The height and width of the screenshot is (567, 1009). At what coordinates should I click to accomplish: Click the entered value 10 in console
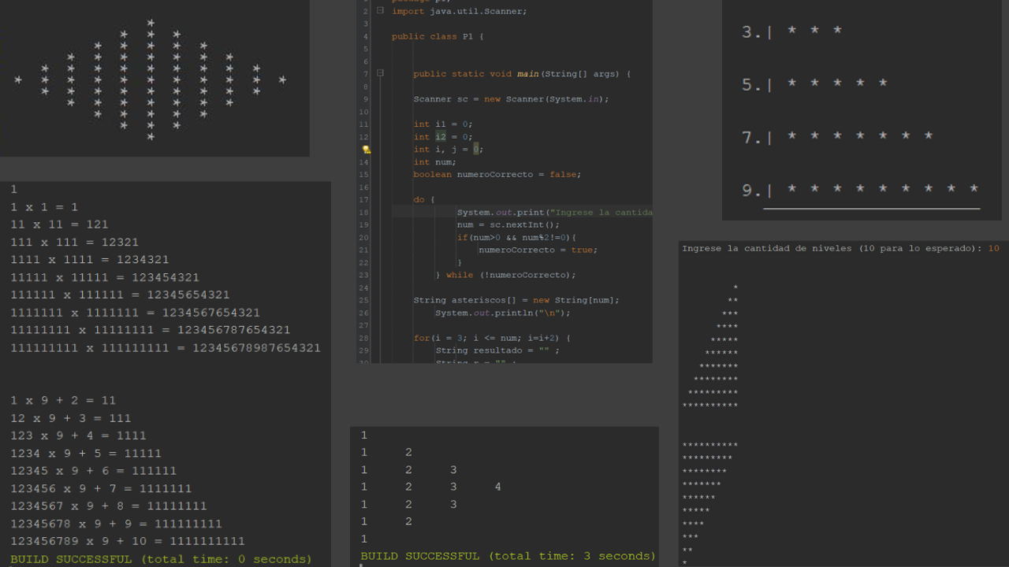click(993, 248)
